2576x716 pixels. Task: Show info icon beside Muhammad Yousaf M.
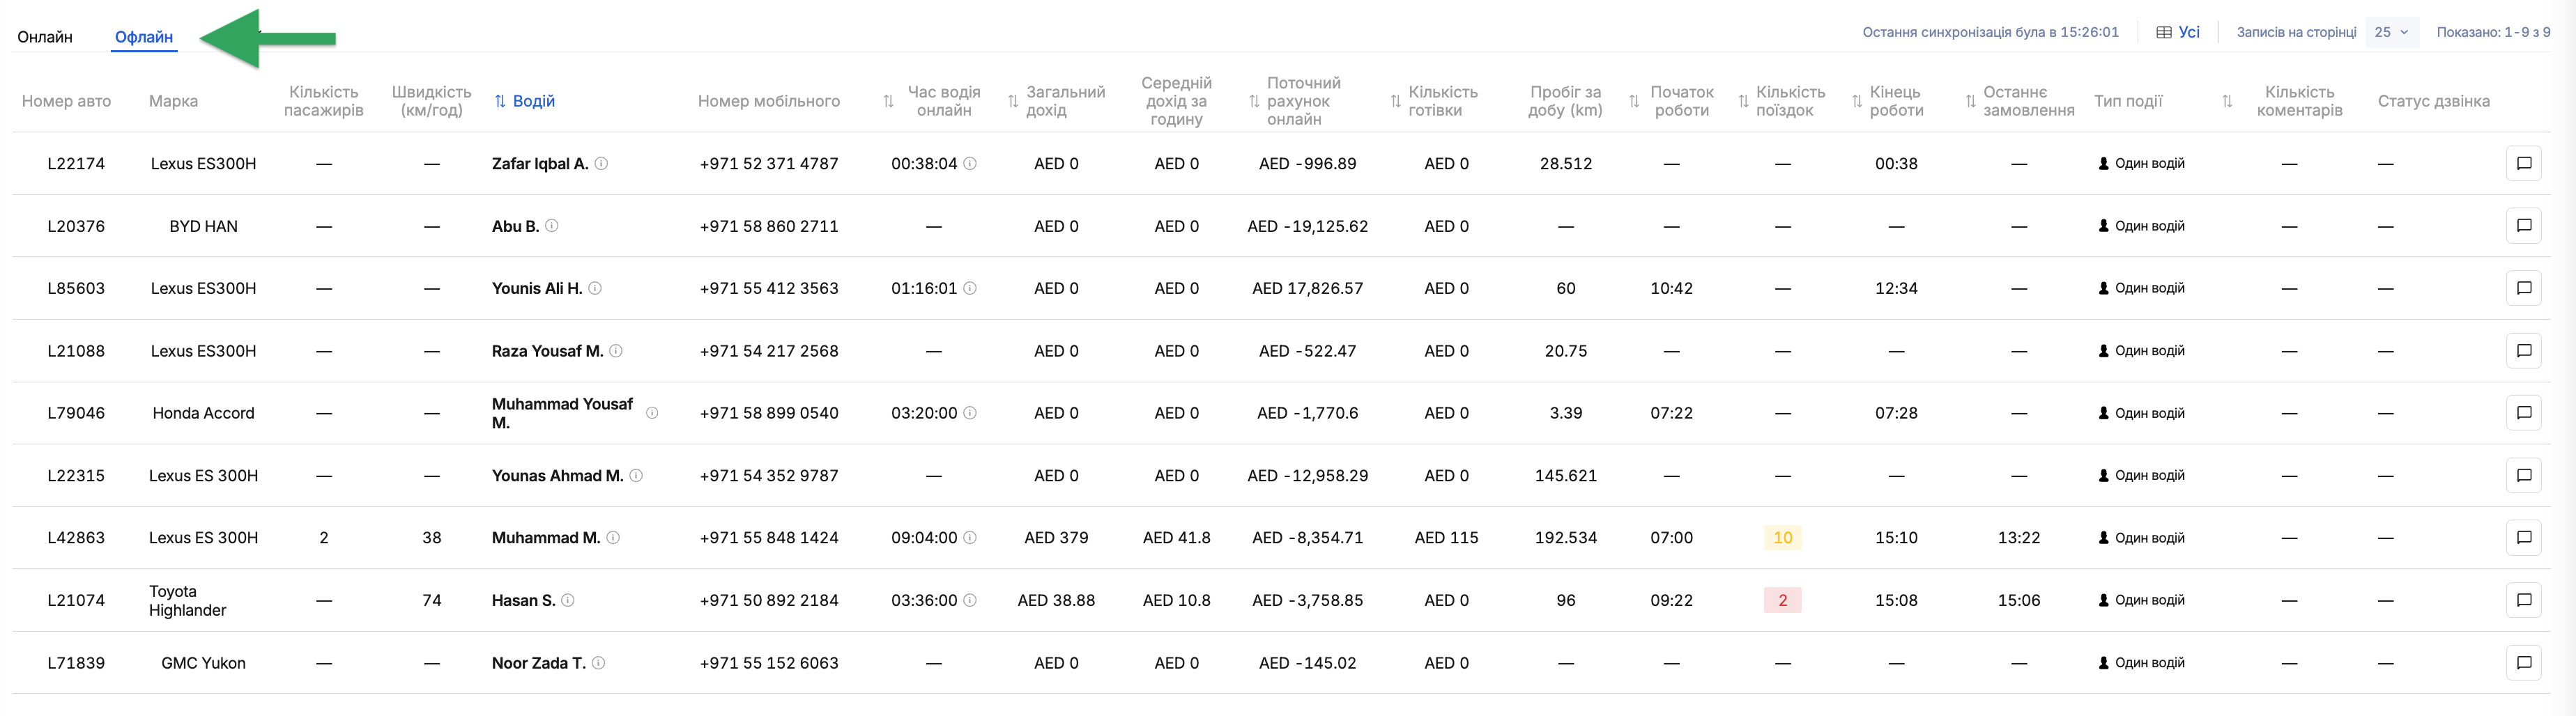coord(652,413)
